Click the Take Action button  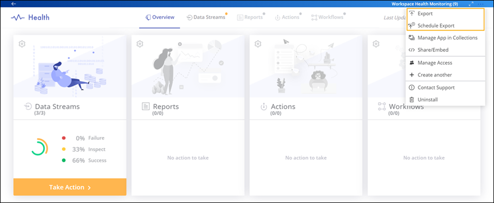(70, 187)
